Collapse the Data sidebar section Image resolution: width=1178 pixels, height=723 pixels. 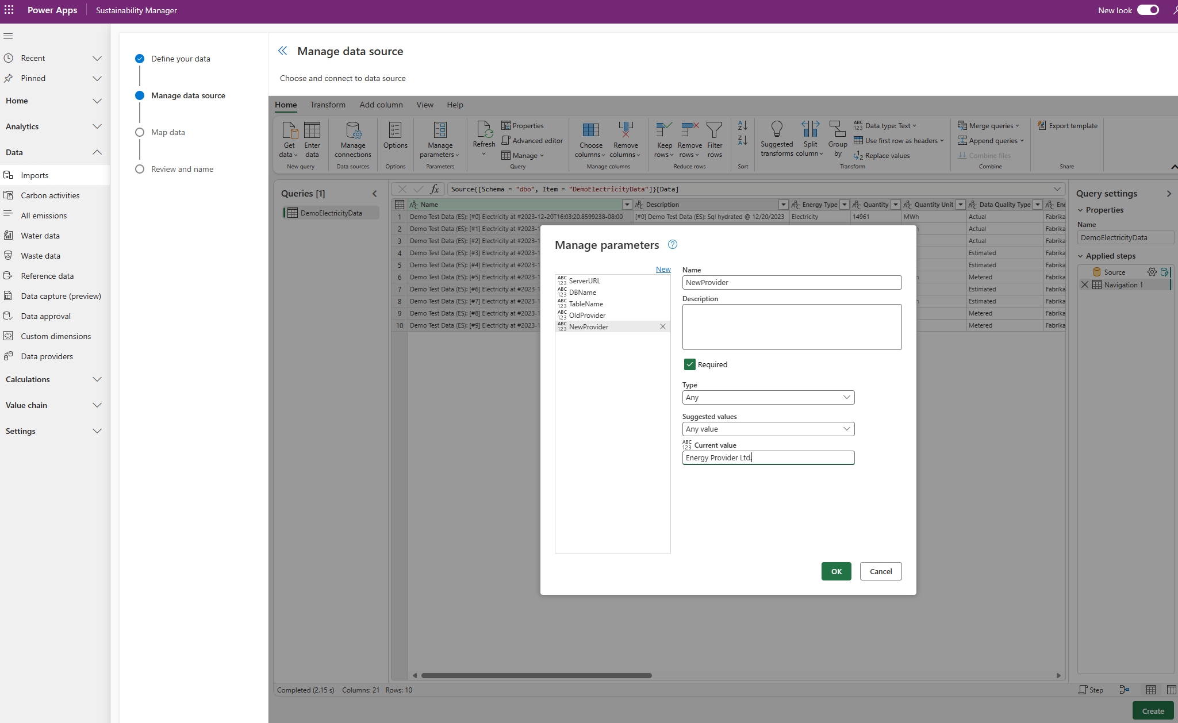[97, 152]
